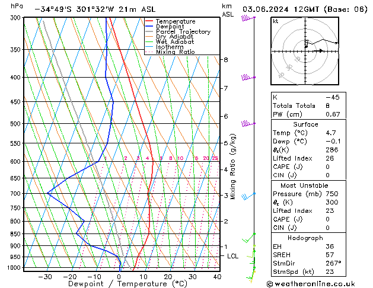373x288 pixels.
Task: Click the 3 km altitude label
Action: (x=226, y=196)
